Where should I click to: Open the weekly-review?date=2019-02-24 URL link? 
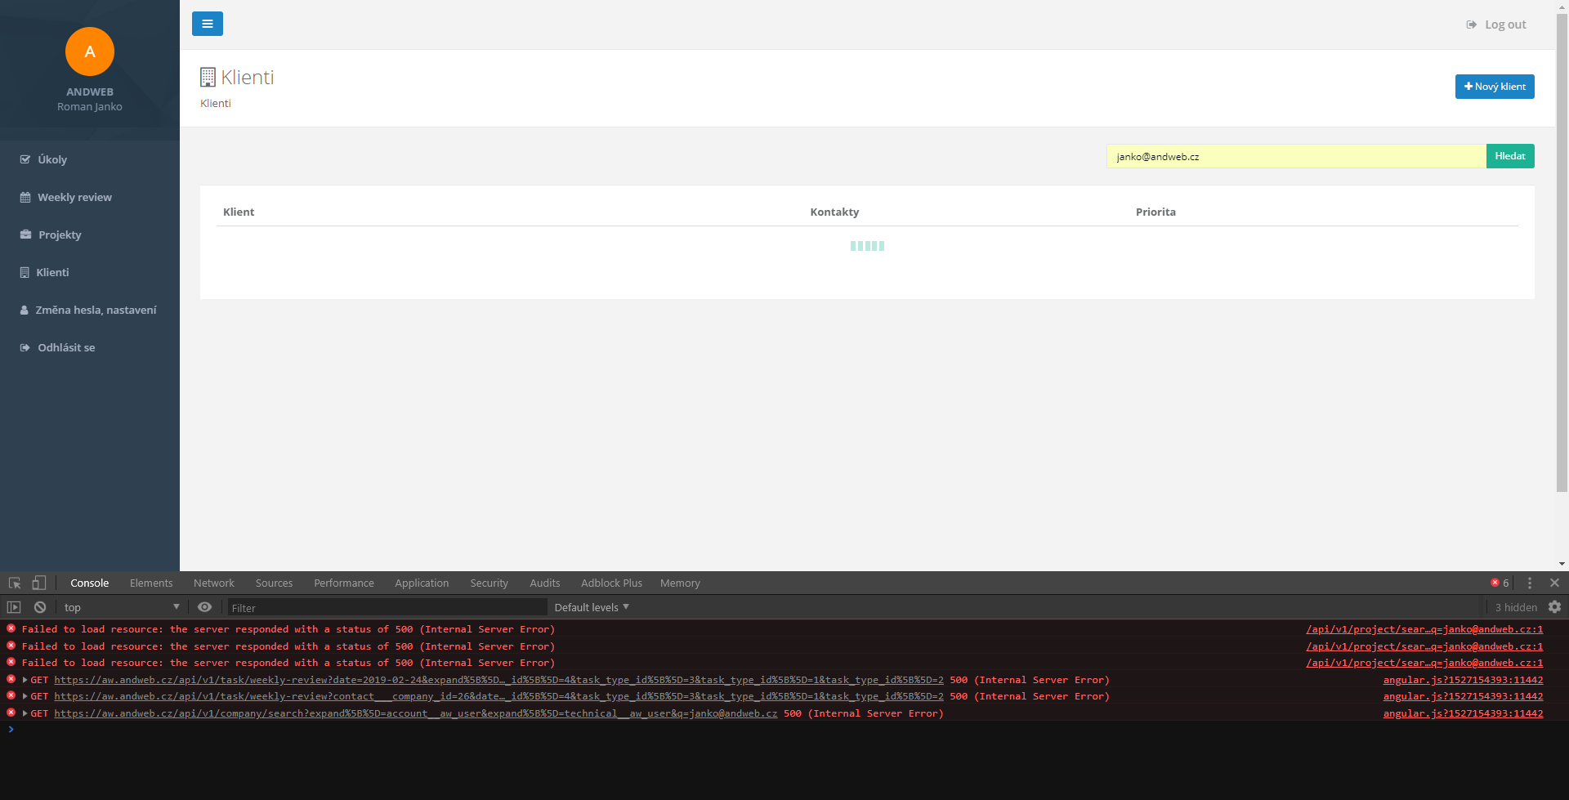click(x=498, y=680)
